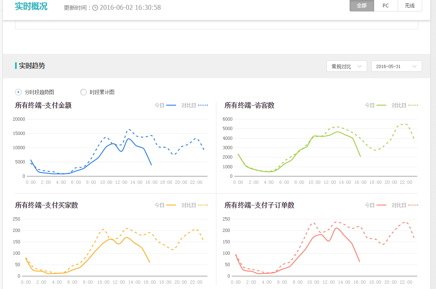436x289 pixels.
Task: Select the 全部 terminal tab
Action: (x=361, y=6)
